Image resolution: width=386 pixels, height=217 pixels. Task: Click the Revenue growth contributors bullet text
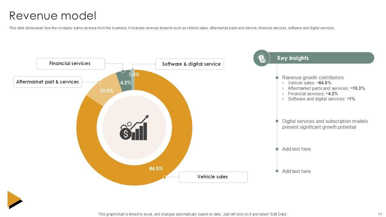(313, 77)
